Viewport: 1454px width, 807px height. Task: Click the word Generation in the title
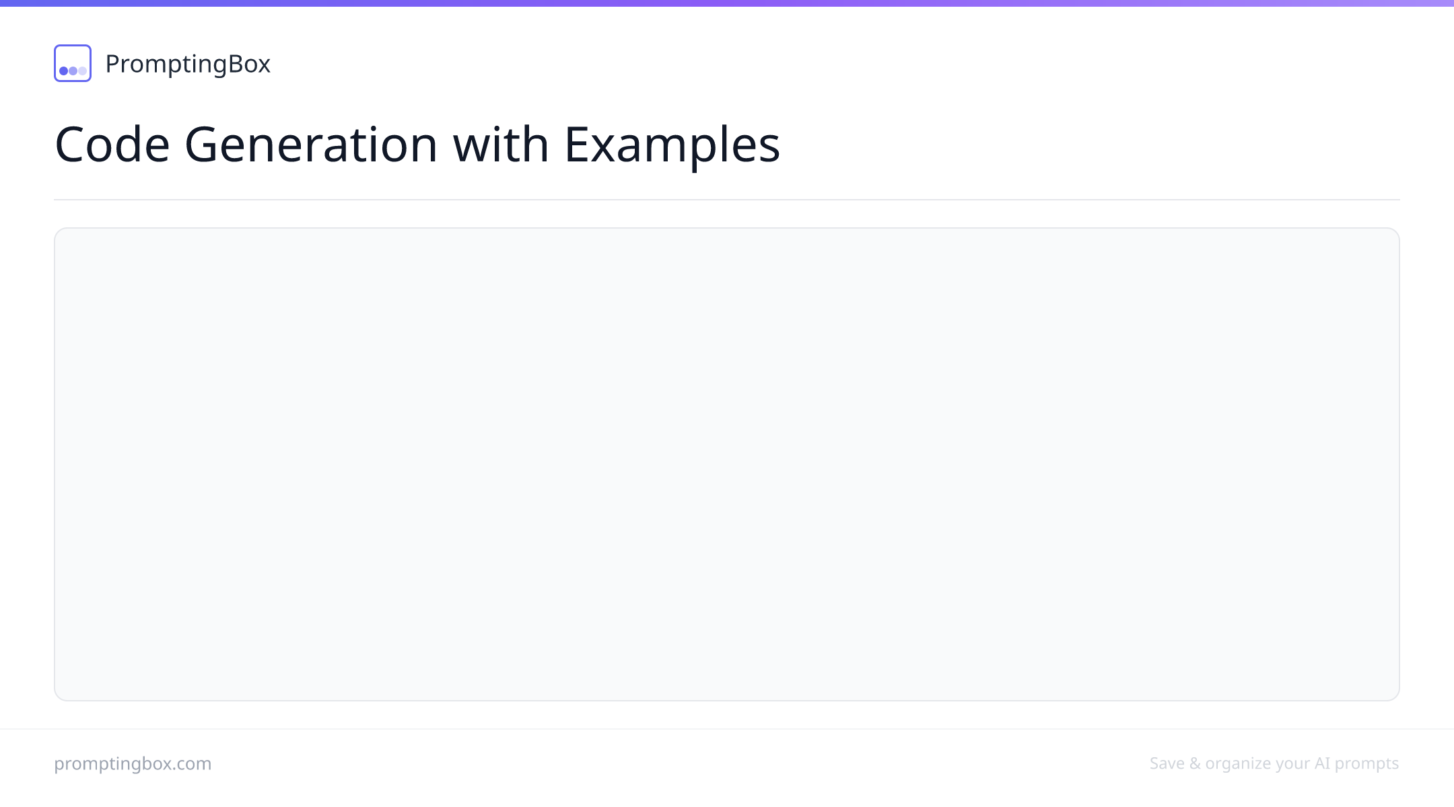click(x=311, y=144)
